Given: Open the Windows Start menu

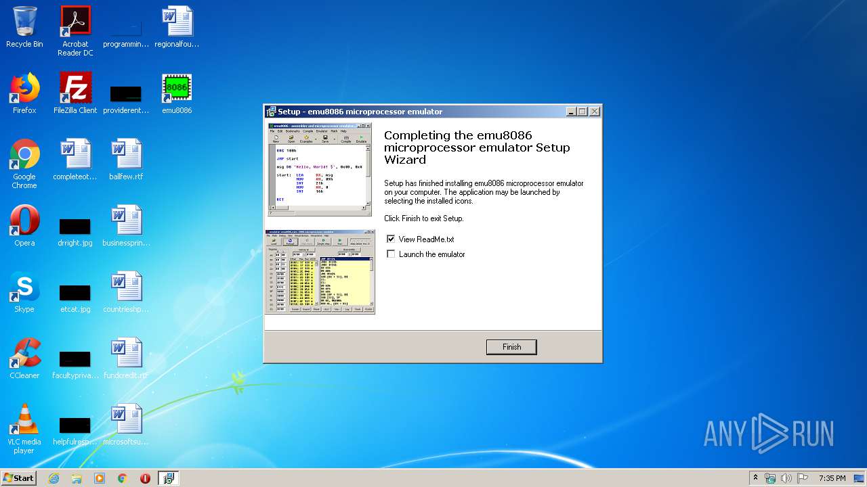Looking at the screenshot, I should click(x=19, y=478).
